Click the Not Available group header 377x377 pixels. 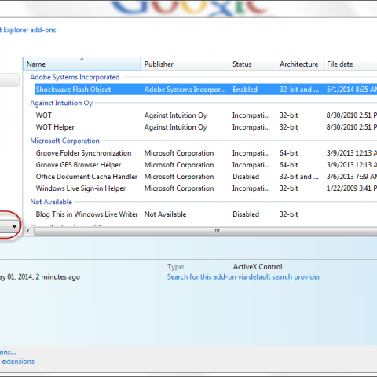[x=51, y=202]
